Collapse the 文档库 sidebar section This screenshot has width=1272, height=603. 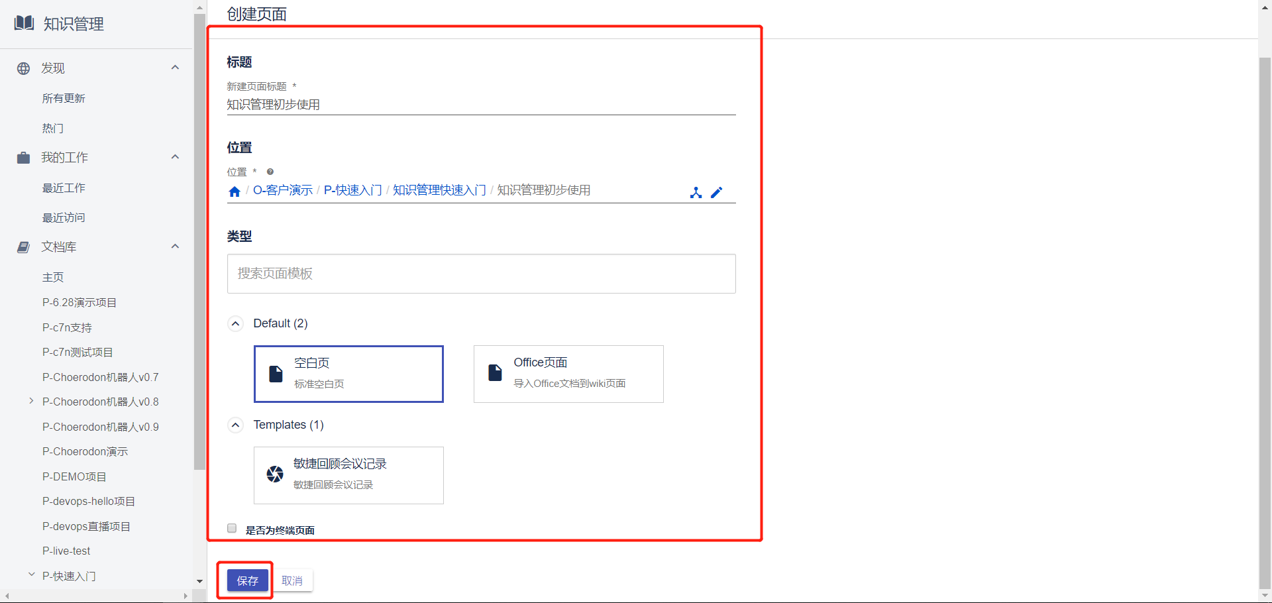175,247
